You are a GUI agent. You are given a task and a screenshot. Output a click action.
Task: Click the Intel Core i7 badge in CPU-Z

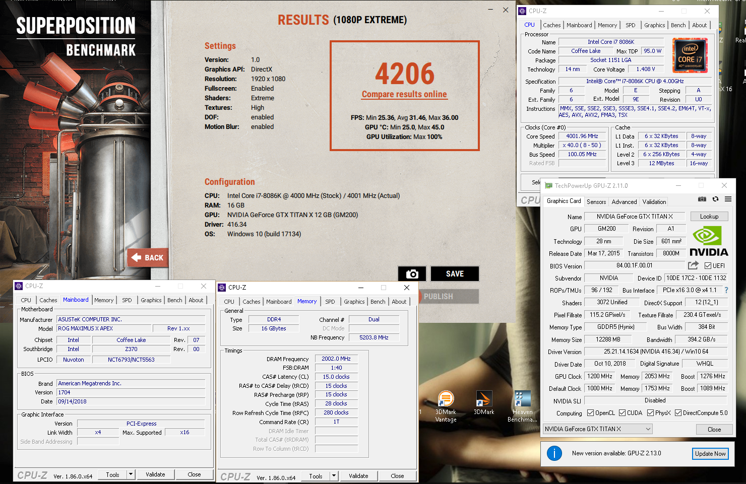pos(690,55)
